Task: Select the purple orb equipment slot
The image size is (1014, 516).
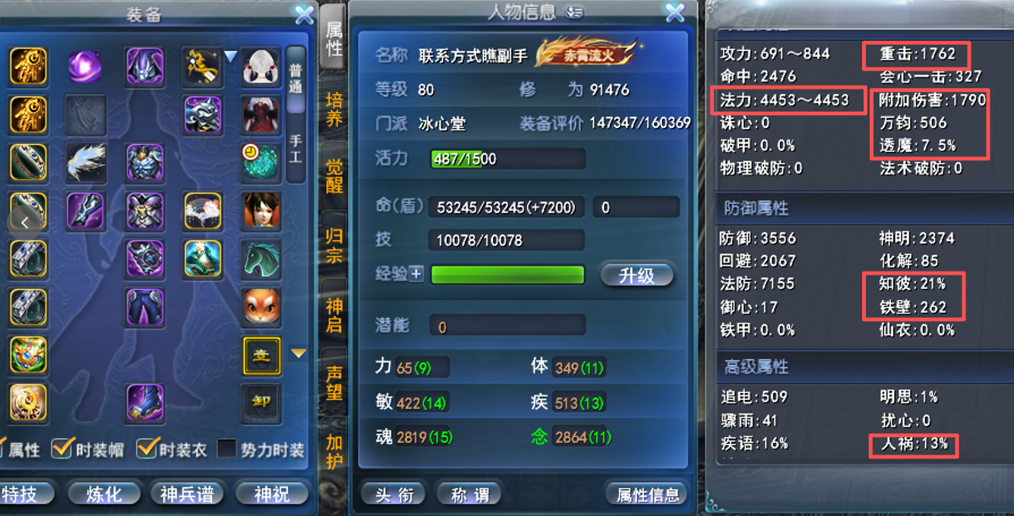Action: pos(86,66)
